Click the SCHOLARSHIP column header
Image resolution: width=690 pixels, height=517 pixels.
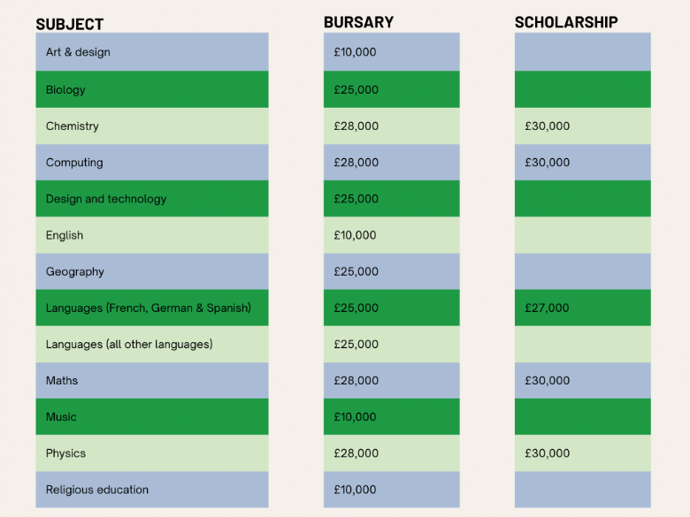(x=566, y=22)
